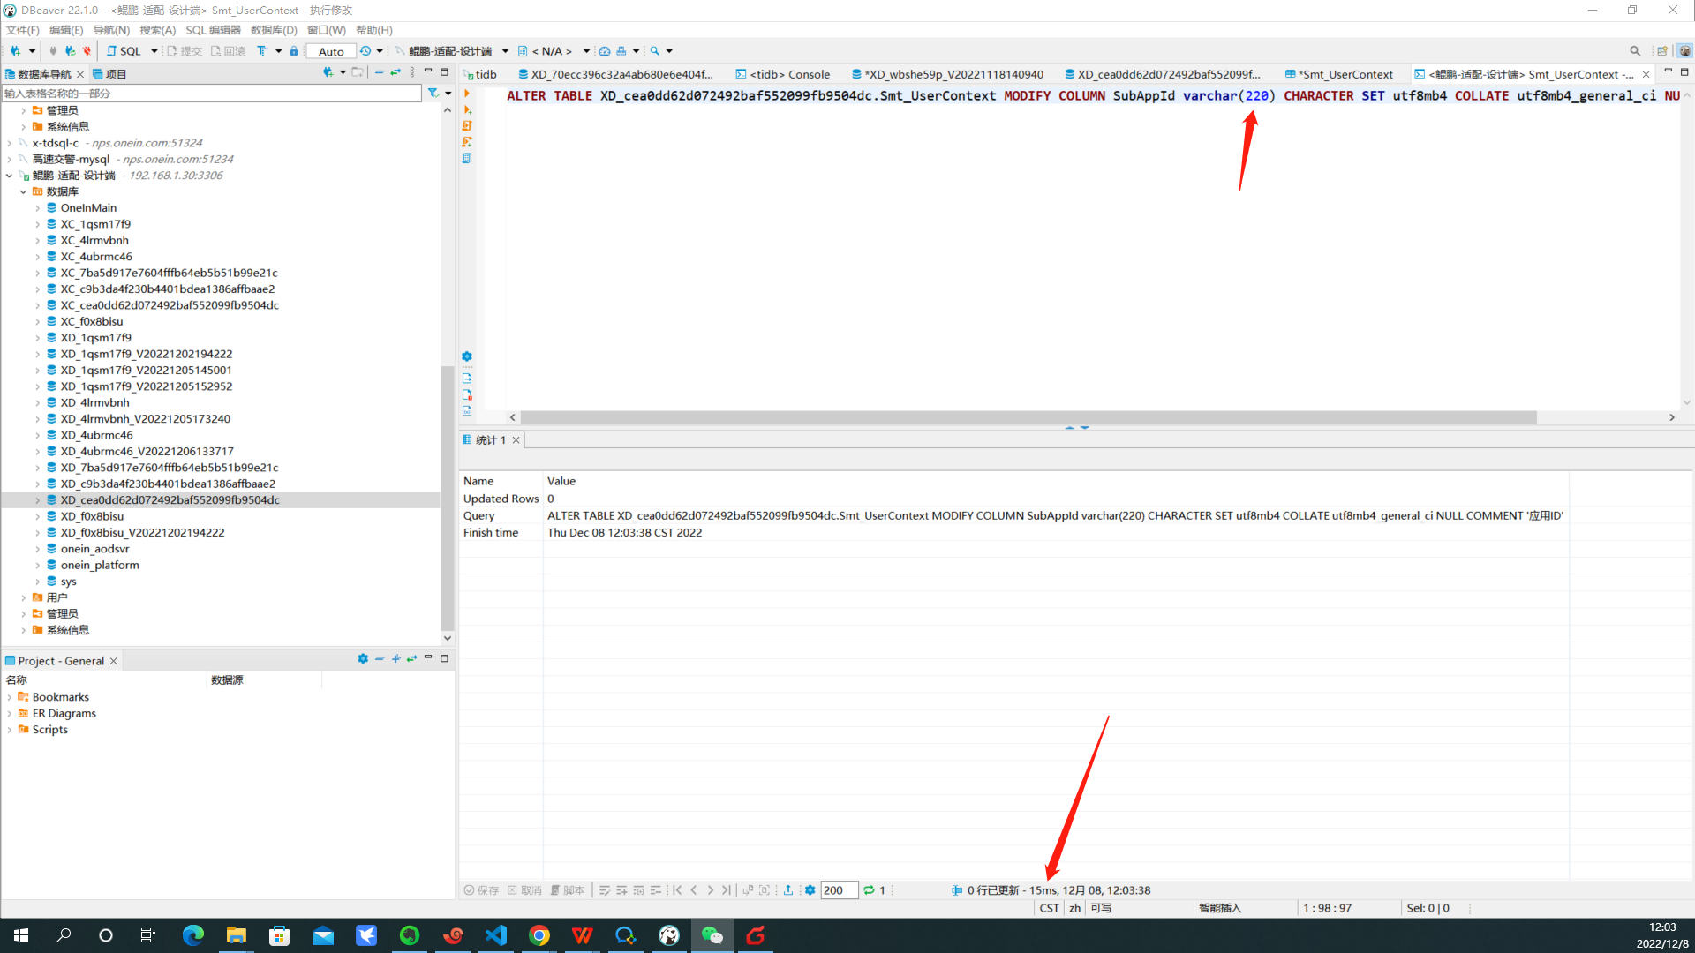
Task: Click the disconnect icon in main toolbar
Action: pyautogui.click(x=87, y=51)
